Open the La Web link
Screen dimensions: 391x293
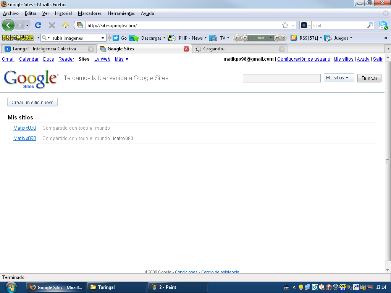click(102, 59)
